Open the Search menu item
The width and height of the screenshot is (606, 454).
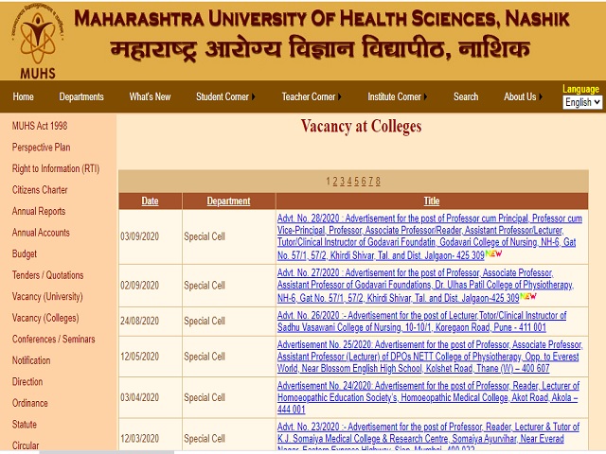point(466,96)
